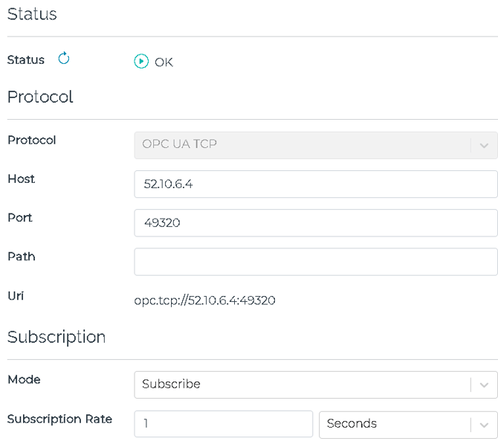Open the Seconds time unit dropdown

tap(394, 424)
